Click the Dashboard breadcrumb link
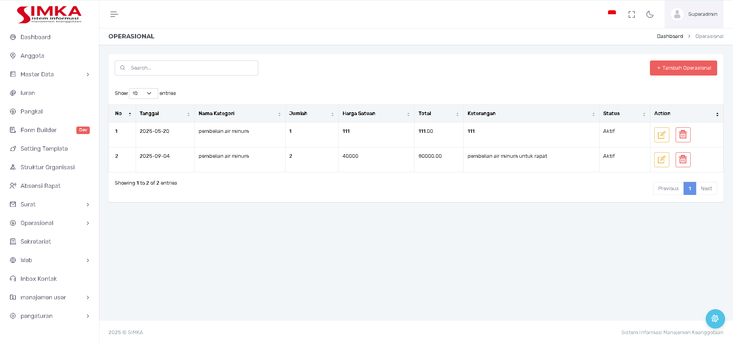 [670, 36]
